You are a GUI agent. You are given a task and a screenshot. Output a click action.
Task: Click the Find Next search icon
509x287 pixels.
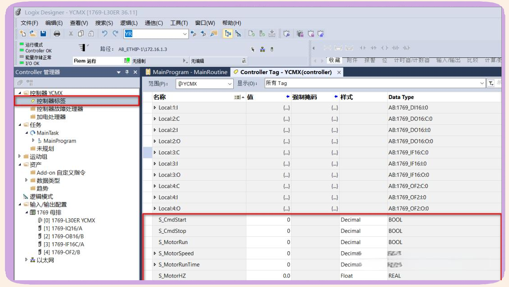tap(203, 33)
